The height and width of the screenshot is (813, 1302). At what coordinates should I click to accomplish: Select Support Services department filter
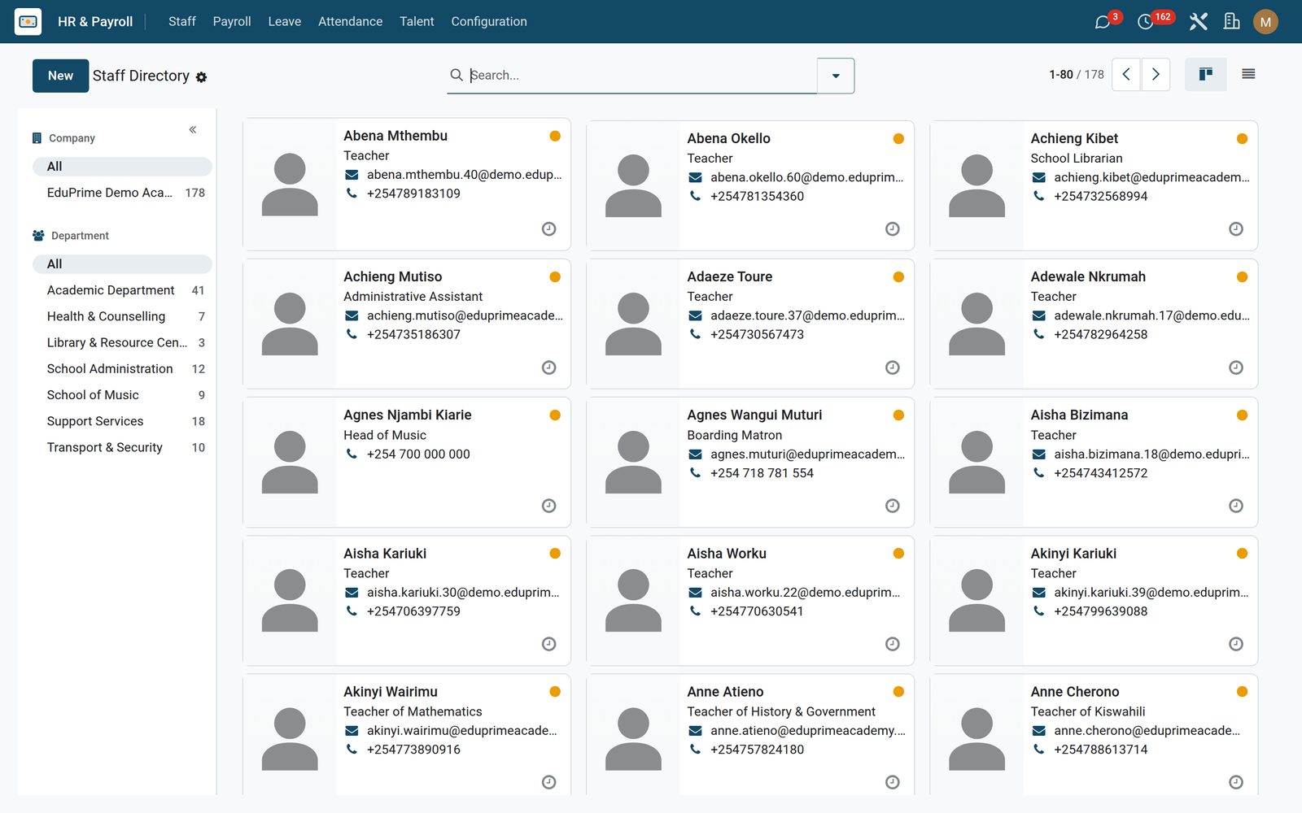(x=122, y=421)
